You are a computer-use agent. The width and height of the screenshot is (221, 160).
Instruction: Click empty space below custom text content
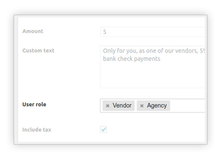pos(151,77)
